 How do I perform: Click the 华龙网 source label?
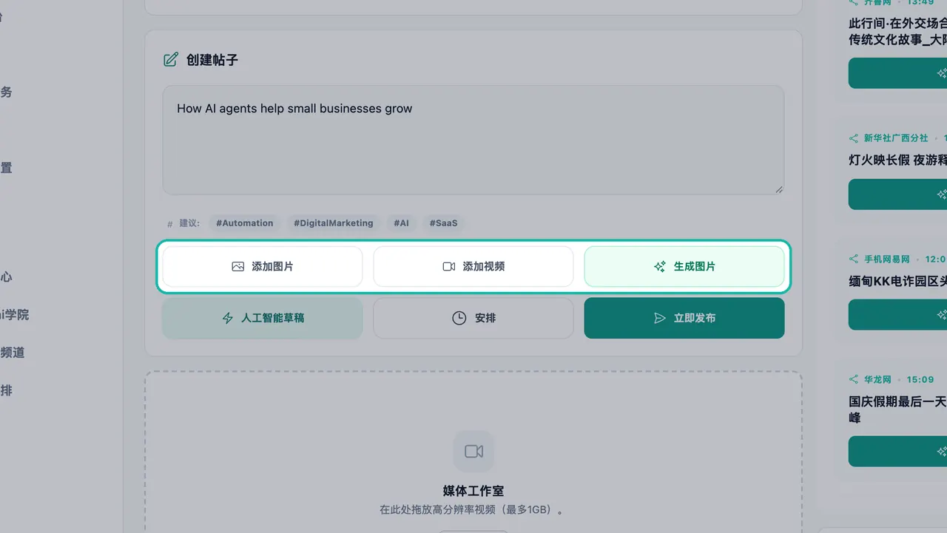[x=877, y=379]
